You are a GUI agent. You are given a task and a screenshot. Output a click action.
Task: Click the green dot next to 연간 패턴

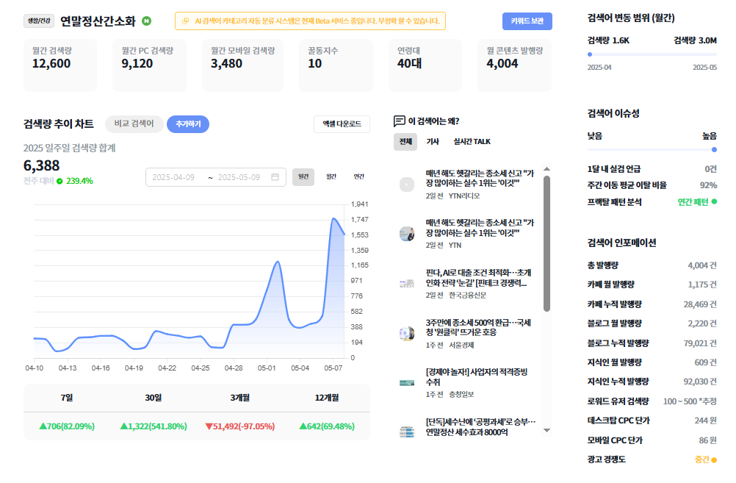click(715, 201)
